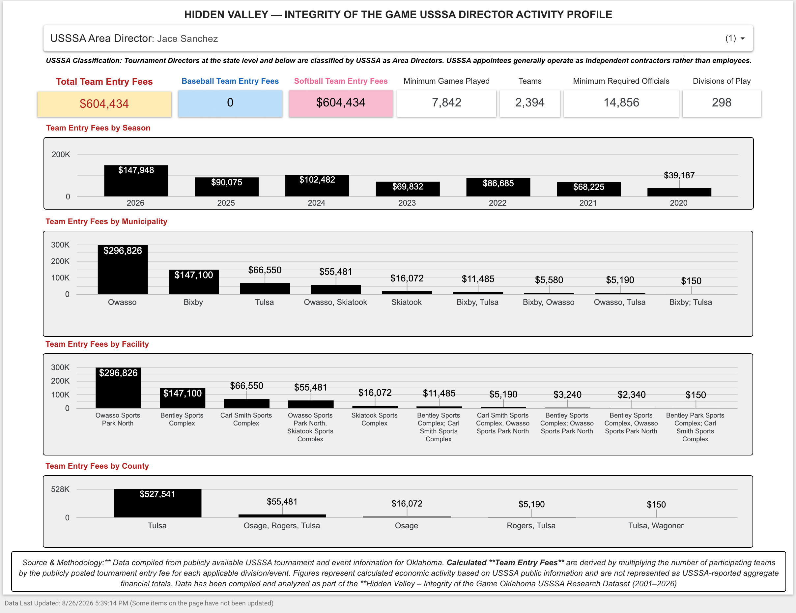The width and height of the screenshot is (796, 613).
Task: Click the Osage, Rogers, Tulsa county bar
Action: pyautogui.click(x=282, y=516)
